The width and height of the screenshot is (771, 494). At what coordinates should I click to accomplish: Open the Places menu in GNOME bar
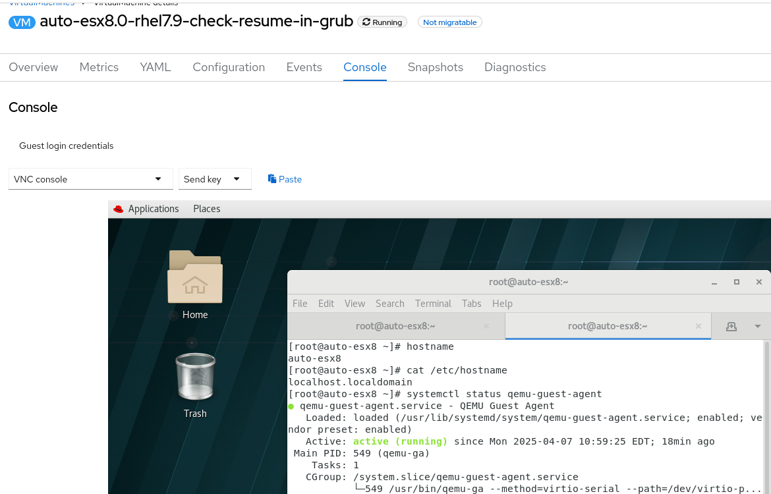coord(206,209)
